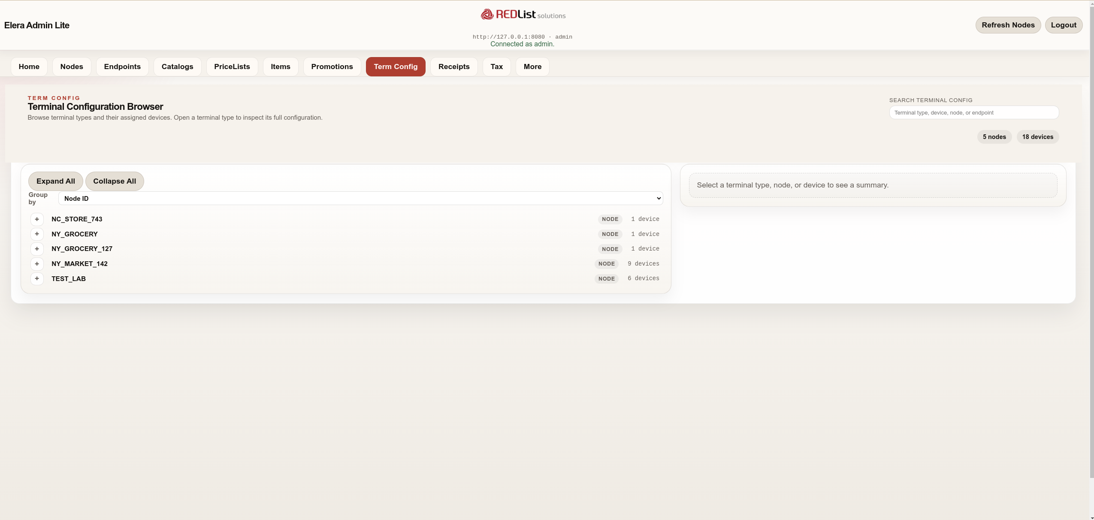Switch to the Promotions tab
This screenshot has height=520, width=1094.
point(332,67)
